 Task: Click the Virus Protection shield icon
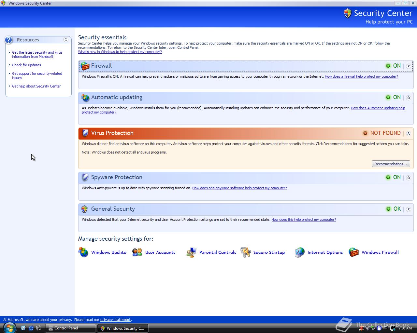coord(85,133)
